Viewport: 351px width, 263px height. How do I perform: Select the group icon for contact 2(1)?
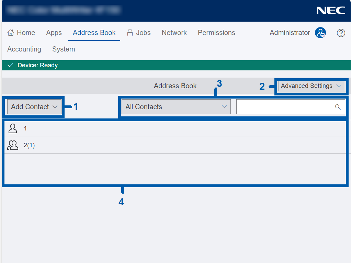tap(13, 145)
